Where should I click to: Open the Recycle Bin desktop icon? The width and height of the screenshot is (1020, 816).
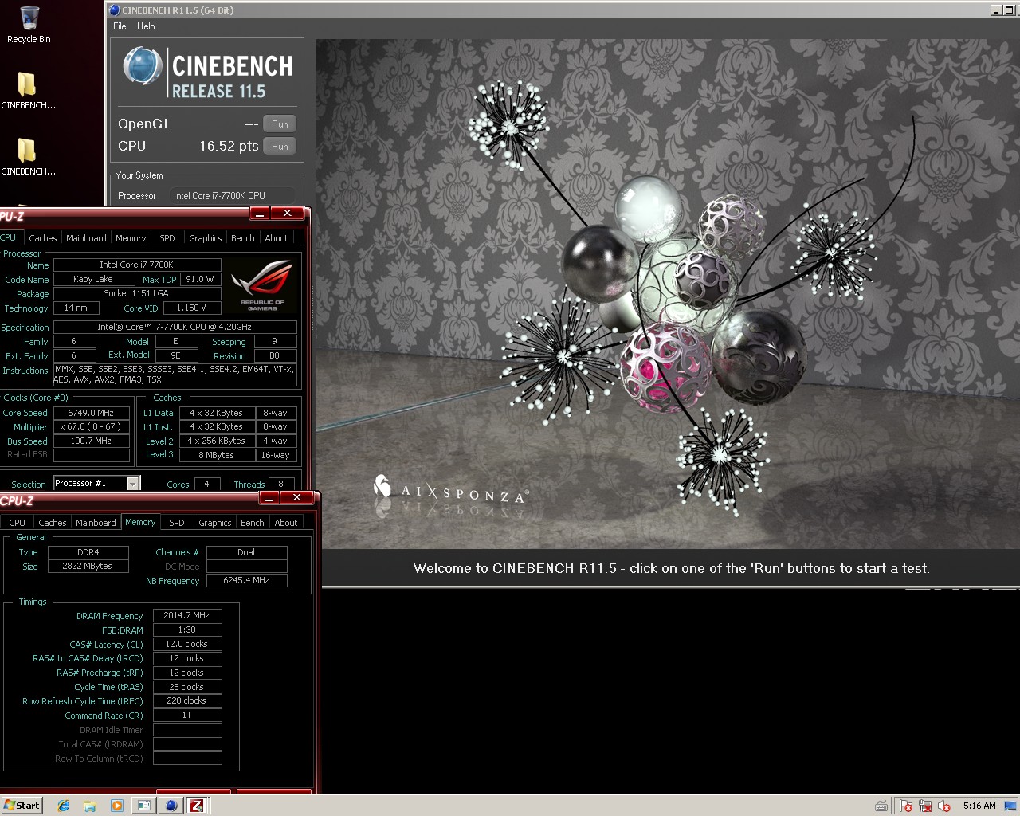point(29,24)
